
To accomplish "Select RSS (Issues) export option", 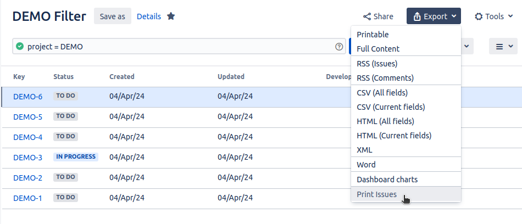I will point(377,64).
